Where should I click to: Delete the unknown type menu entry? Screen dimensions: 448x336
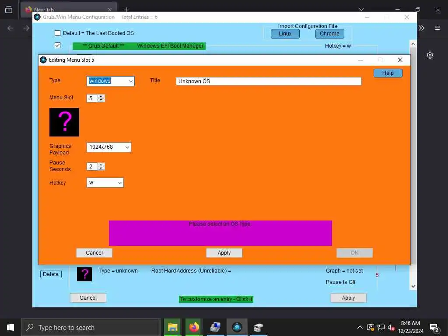(x=51, y=274)
